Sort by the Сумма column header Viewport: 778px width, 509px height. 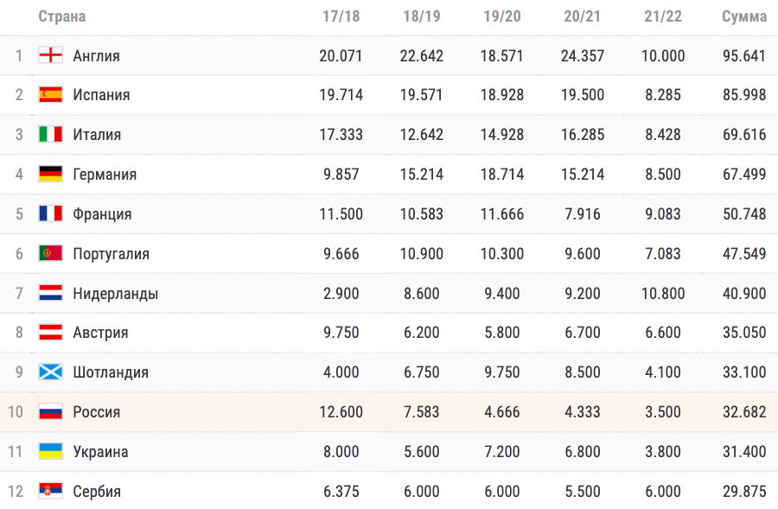(x=744, y=16)
